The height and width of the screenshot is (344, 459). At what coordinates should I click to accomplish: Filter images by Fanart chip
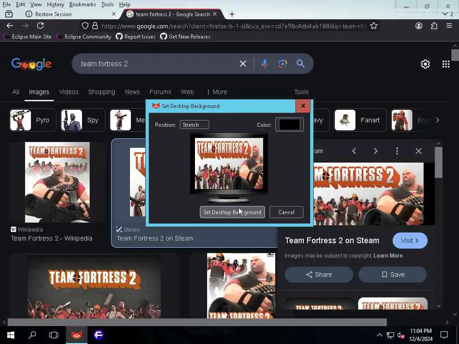[360, 120]
